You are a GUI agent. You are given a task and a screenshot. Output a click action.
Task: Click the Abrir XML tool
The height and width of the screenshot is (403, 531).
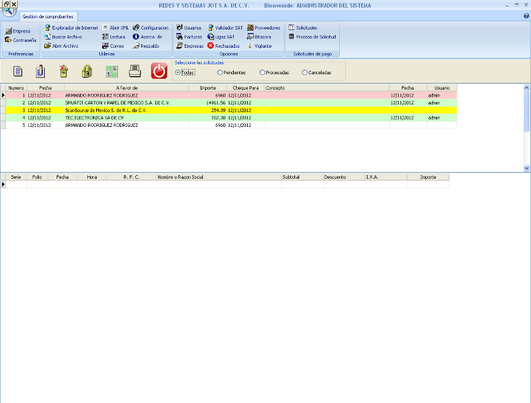[116, 28]
